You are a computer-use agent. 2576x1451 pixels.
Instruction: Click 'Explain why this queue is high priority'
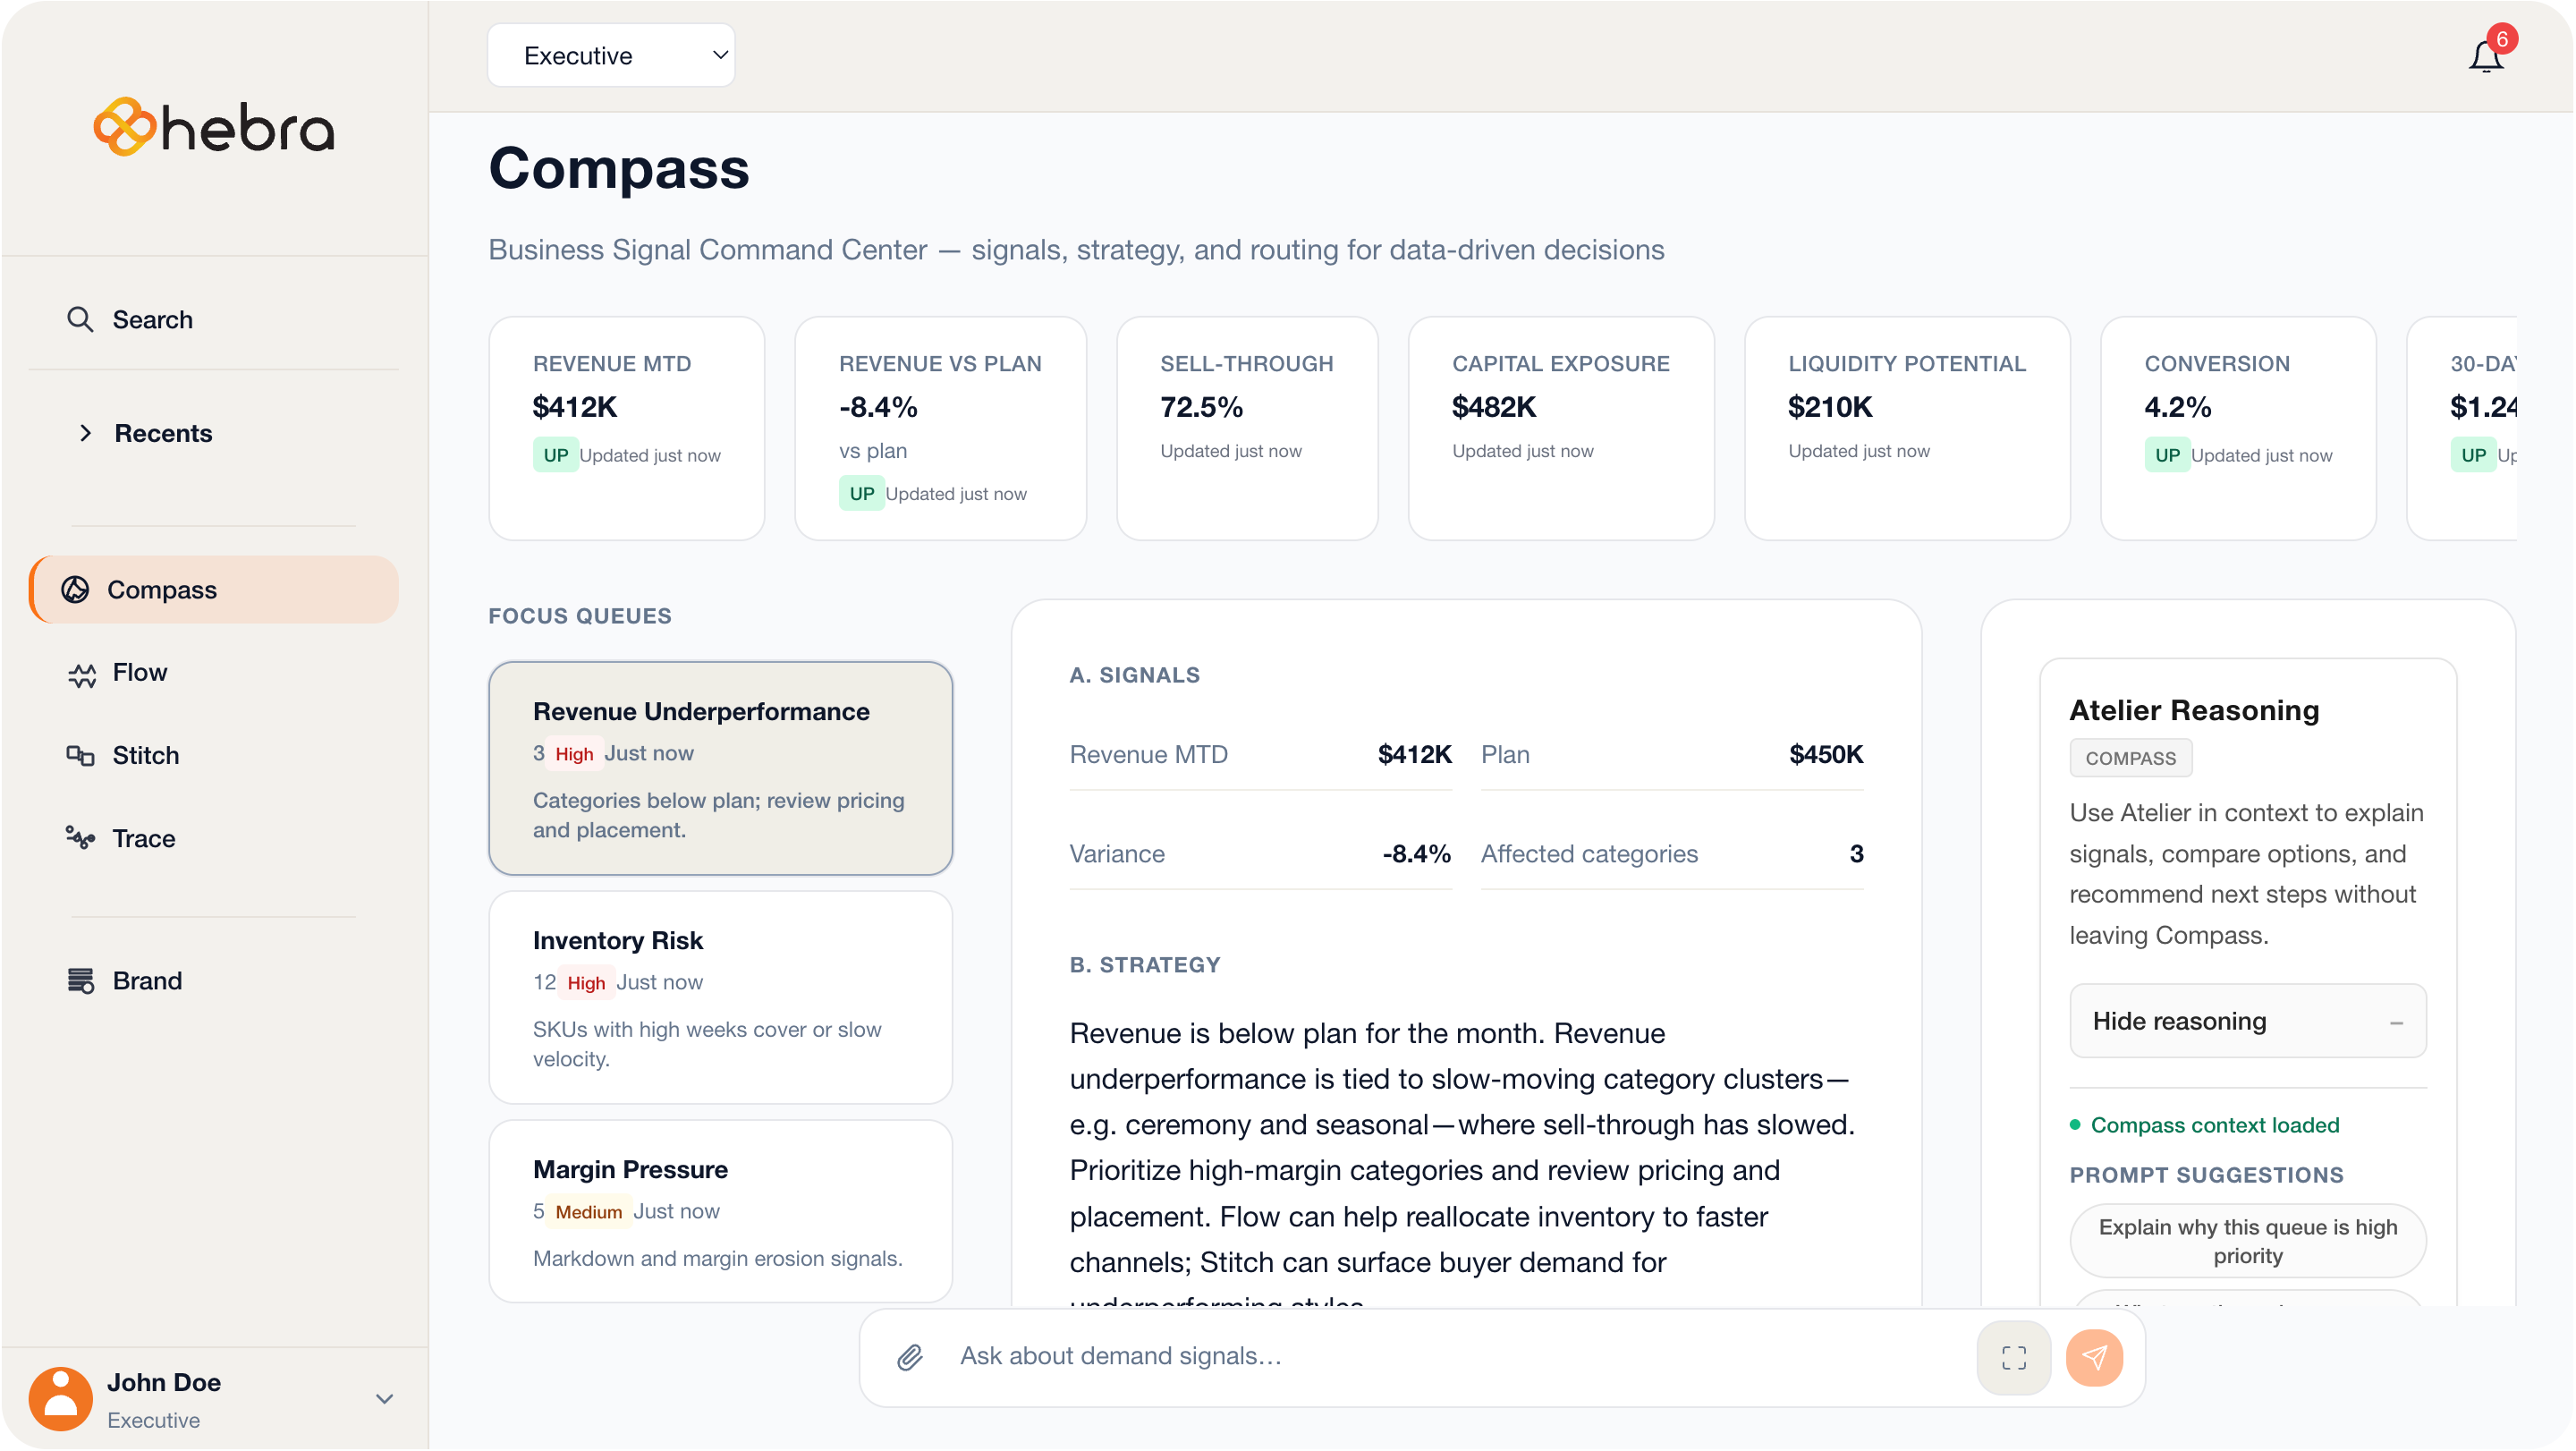pos(2246,1241)
